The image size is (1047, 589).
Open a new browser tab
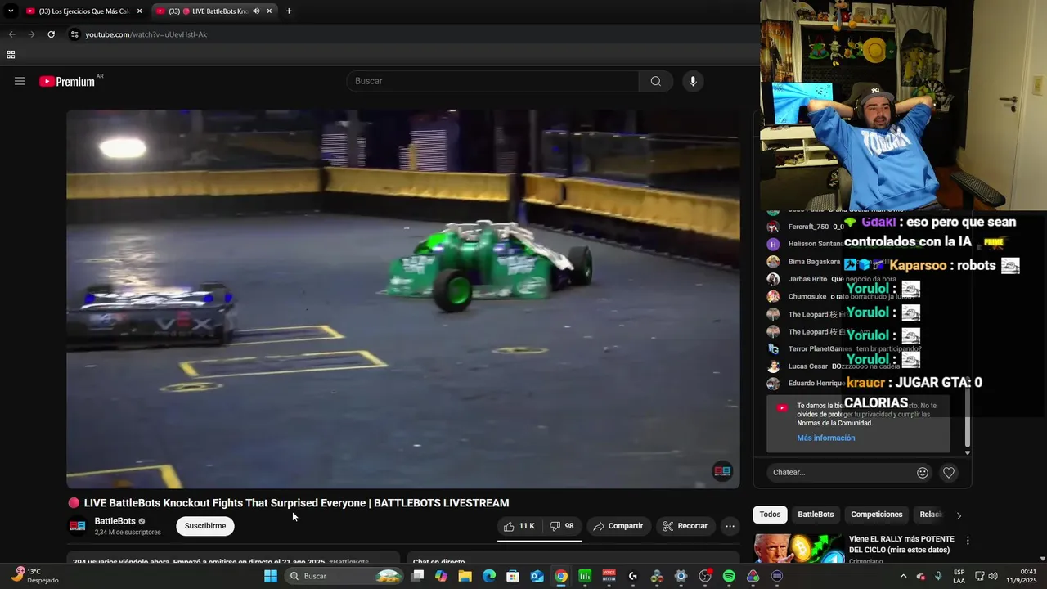[x=289, y=11]
